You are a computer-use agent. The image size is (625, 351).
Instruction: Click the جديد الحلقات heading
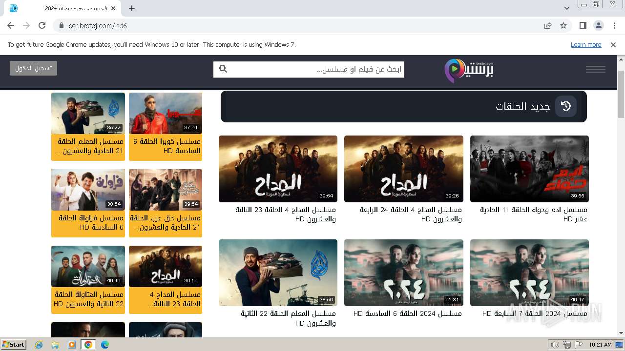pyautogui.click(x=522, y=106)
